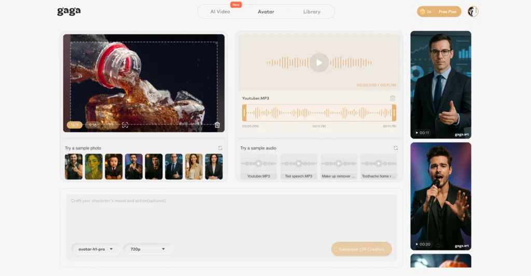This screenshot has width=531, height=276.
Task: Select the 9:16 aspect ratio
Action: (92, 125)
